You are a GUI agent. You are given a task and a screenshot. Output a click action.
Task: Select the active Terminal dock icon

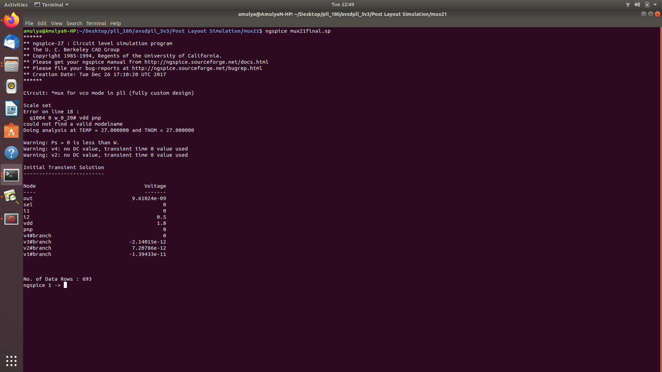tap(11, 175)
